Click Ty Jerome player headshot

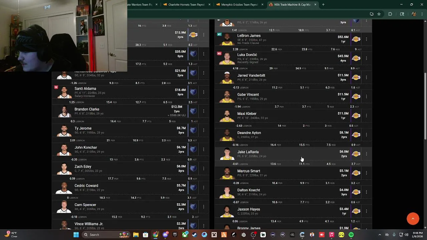pos(64,131)
